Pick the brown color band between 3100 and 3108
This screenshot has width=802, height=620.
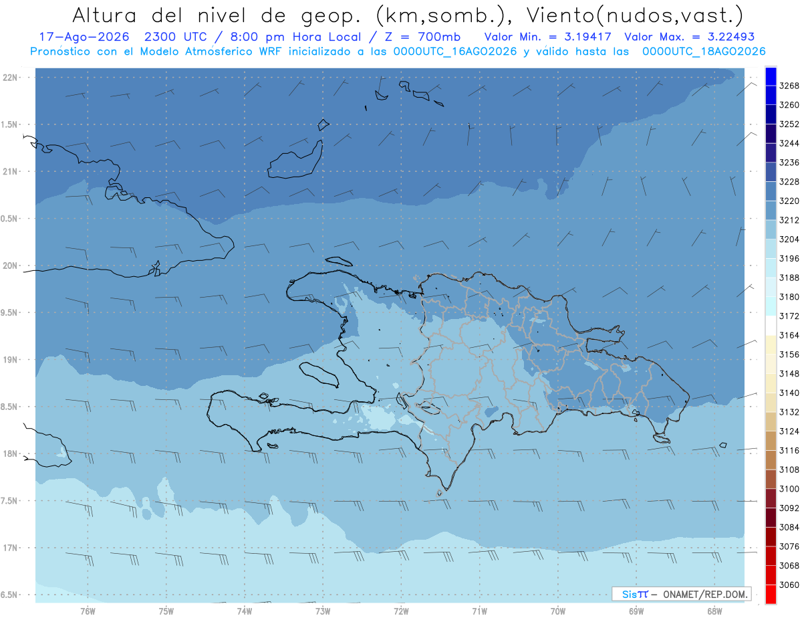(771, 480)
